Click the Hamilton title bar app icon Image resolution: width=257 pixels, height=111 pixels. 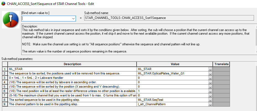tap(3, 3)
